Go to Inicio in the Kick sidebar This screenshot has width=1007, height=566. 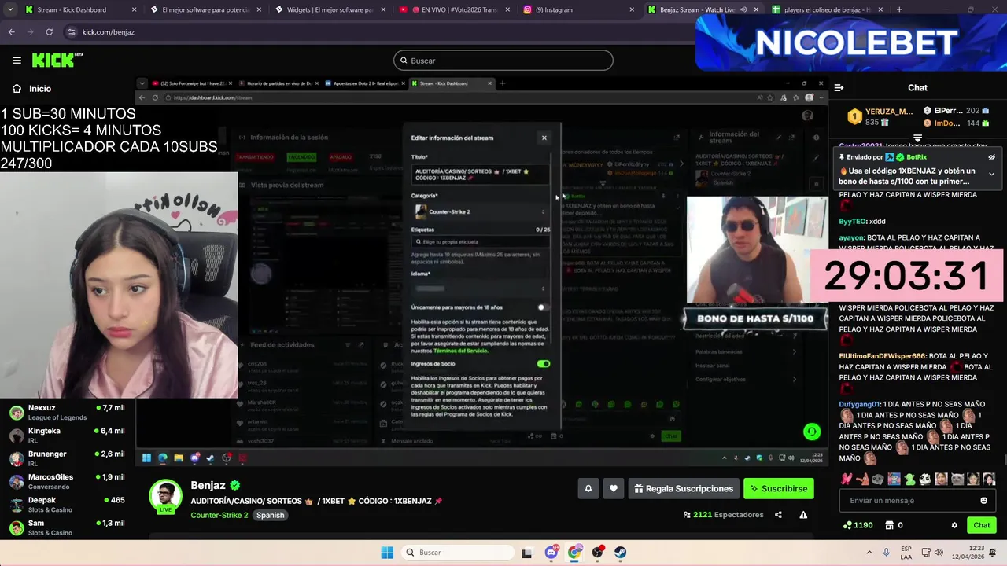point(31,89)
